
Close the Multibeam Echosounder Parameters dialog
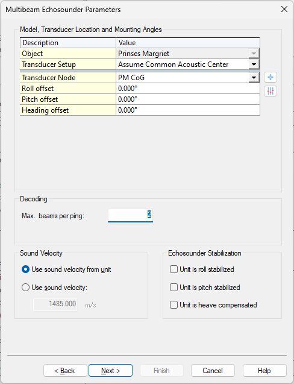pyautogui.click(x=284, y=9)
